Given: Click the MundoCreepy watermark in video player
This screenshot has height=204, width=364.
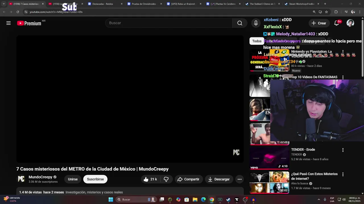Looking at the screenshot, I should (x=236, y=152).
